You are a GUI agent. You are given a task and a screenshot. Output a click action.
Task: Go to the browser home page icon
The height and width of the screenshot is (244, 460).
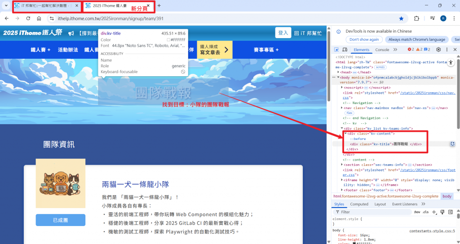click(x=39, y=18)
